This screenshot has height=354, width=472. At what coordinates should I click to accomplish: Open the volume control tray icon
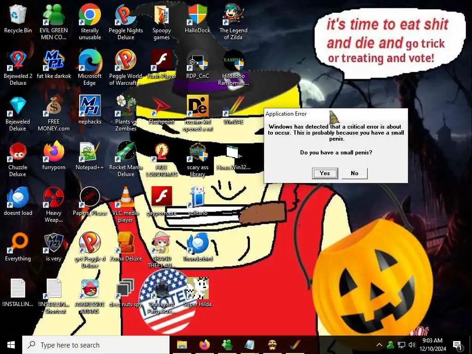click(412, 345)
